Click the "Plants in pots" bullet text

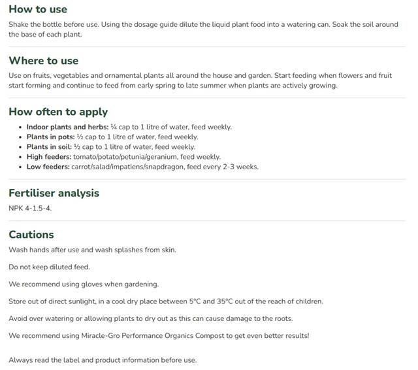(112, 137)
